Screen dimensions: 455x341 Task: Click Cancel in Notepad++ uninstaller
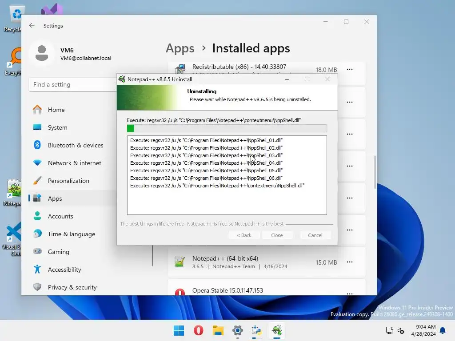click(x=315, y=235)
